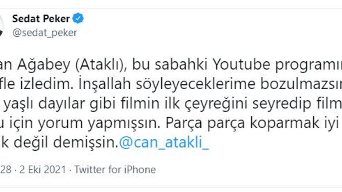This screenshot has height=192, width=342.
Task: Open Sedat Peker's profile via his display name
Action: (x=41, y=18)
